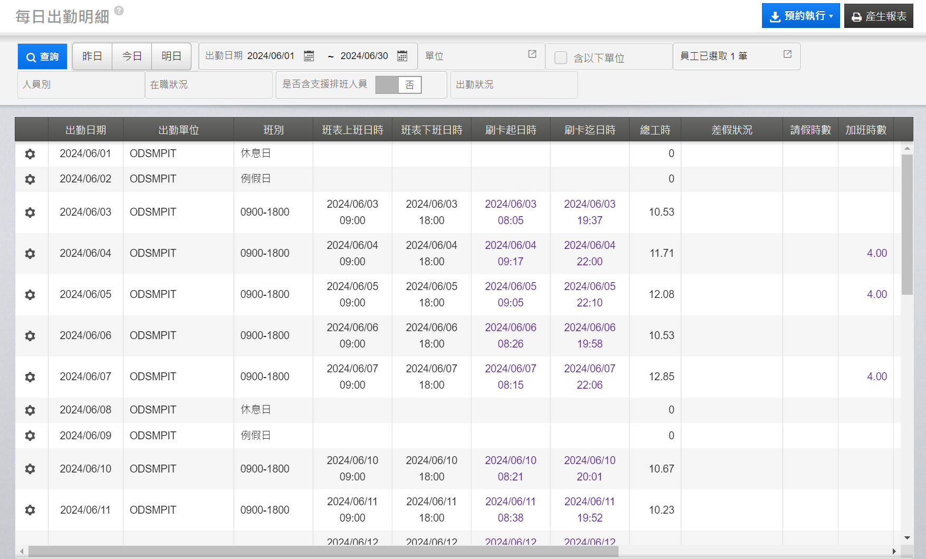The height and width of the screenshot is (559, 926).
Task: Expand the 預約執行 dropdown button
Action: [800, 16]
